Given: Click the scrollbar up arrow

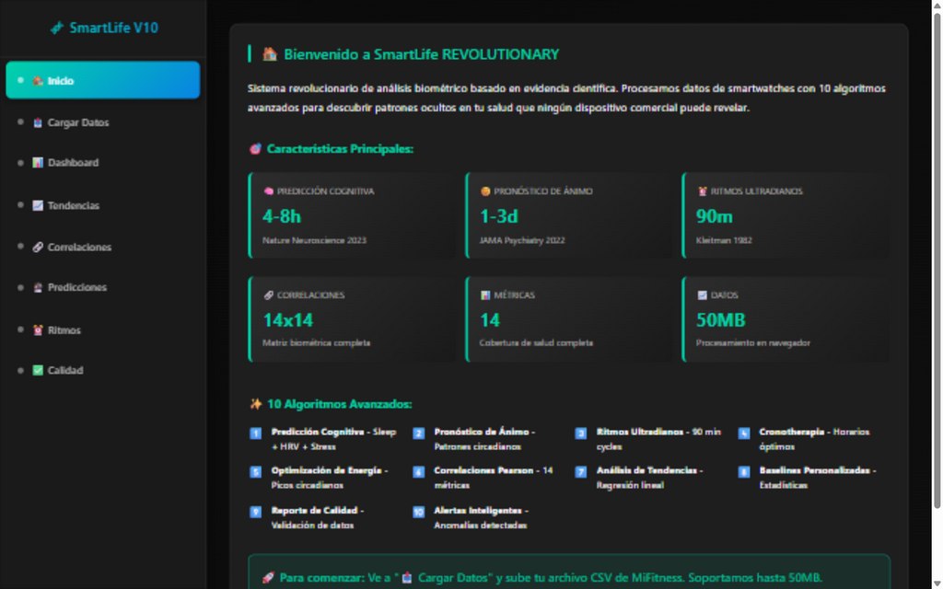Looking at the screenshot, I should [937, 5].
